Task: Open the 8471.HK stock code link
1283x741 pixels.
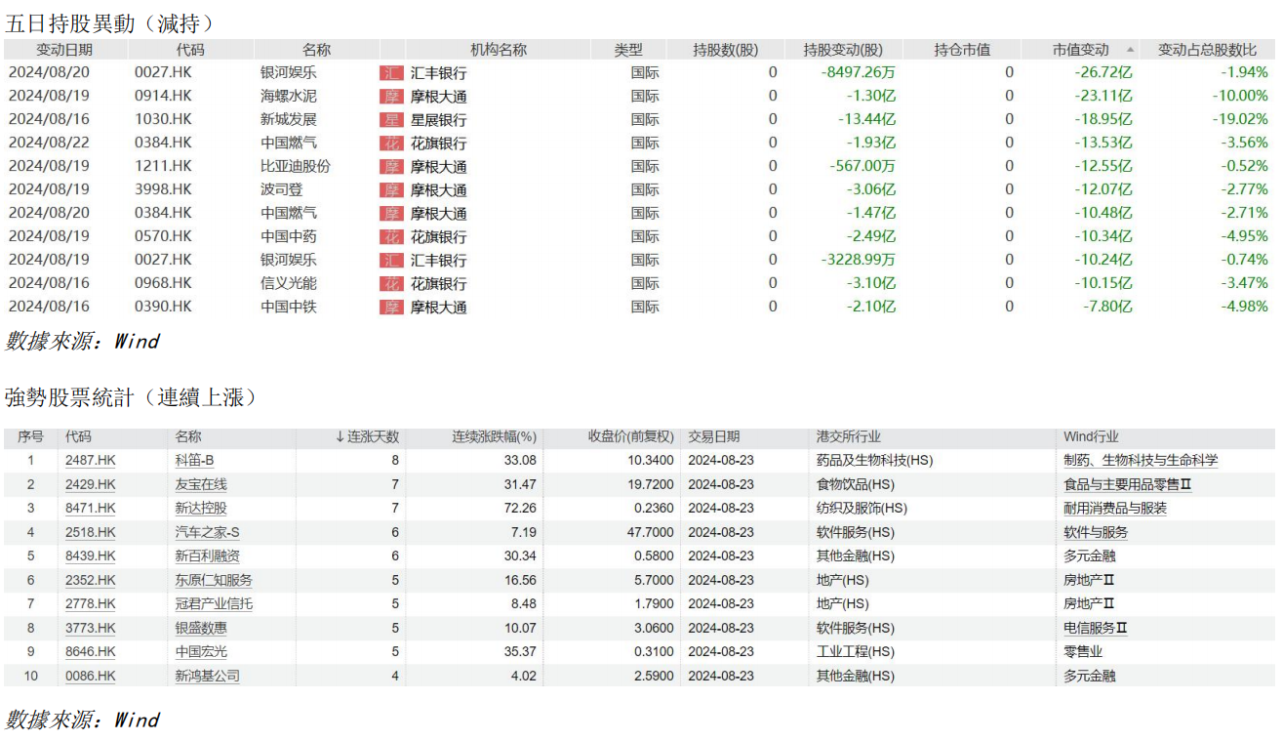Action: (x=90, y=509)
